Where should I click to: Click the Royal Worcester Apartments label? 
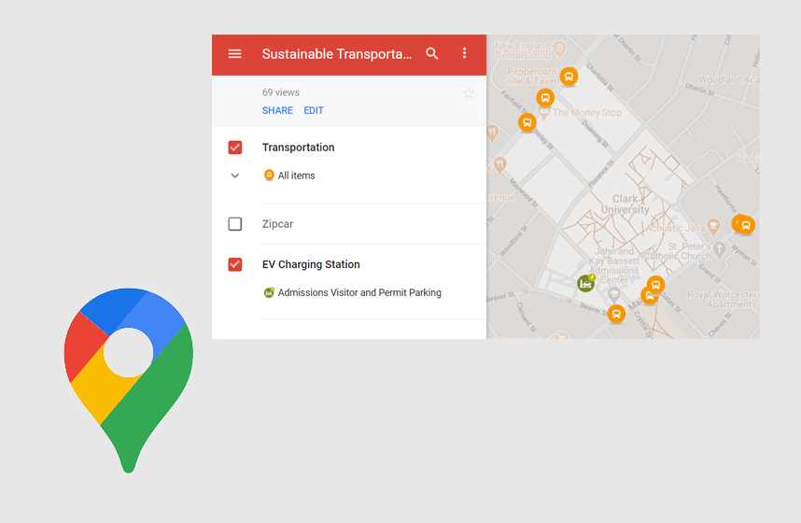point(723,300)
